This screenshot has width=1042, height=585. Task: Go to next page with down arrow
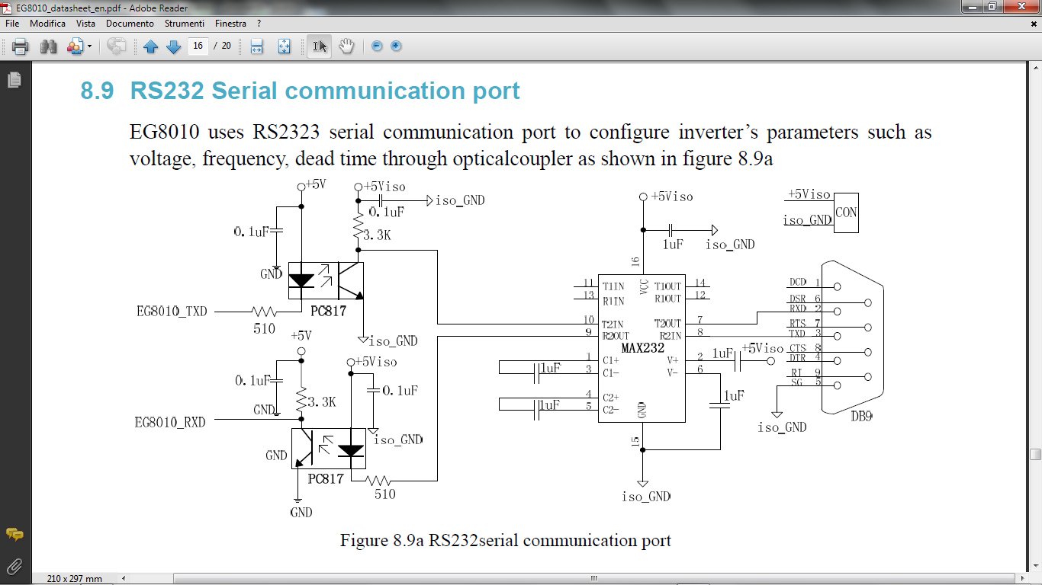(173, 46)
